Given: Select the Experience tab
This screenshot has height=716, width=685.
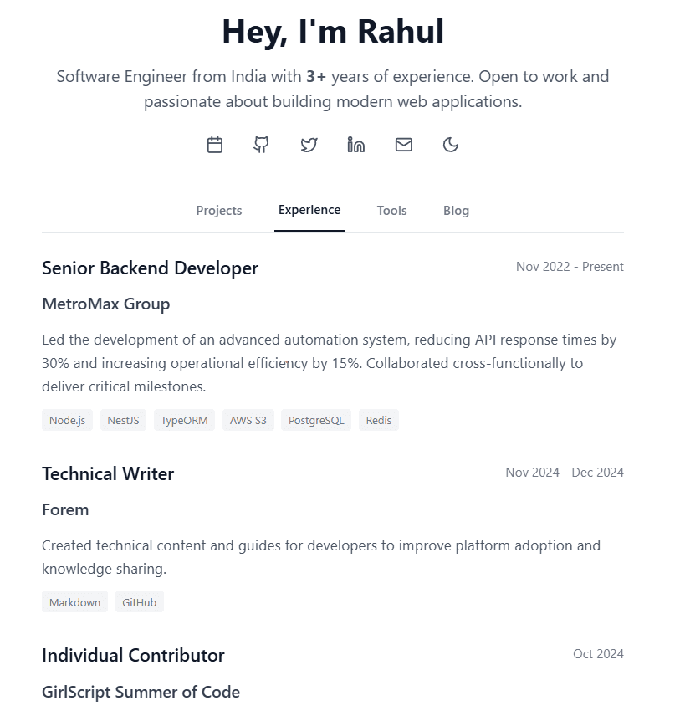Looking at the screenshot, I should 309,210.
